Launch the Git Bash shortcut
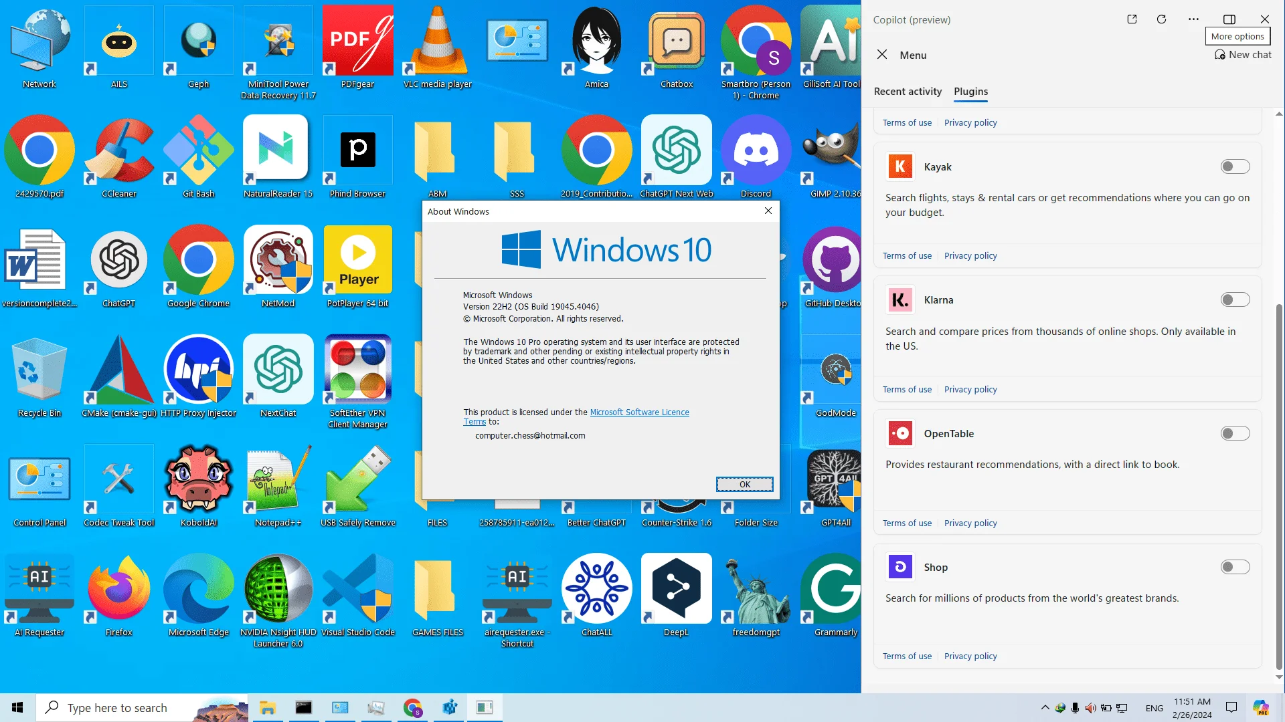Image resolution: width=1285 pixels, height=722 pixels. pos(199,157)
